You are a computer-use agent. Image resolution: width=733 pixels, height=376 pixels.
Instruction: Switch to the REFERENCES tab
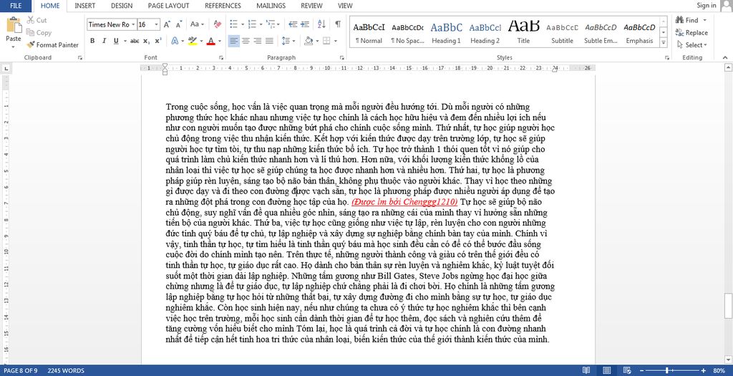pos(223,6)
